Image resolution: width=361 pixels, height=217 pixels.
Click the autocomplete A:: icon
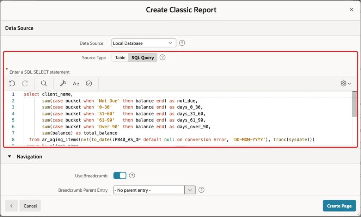76,83
